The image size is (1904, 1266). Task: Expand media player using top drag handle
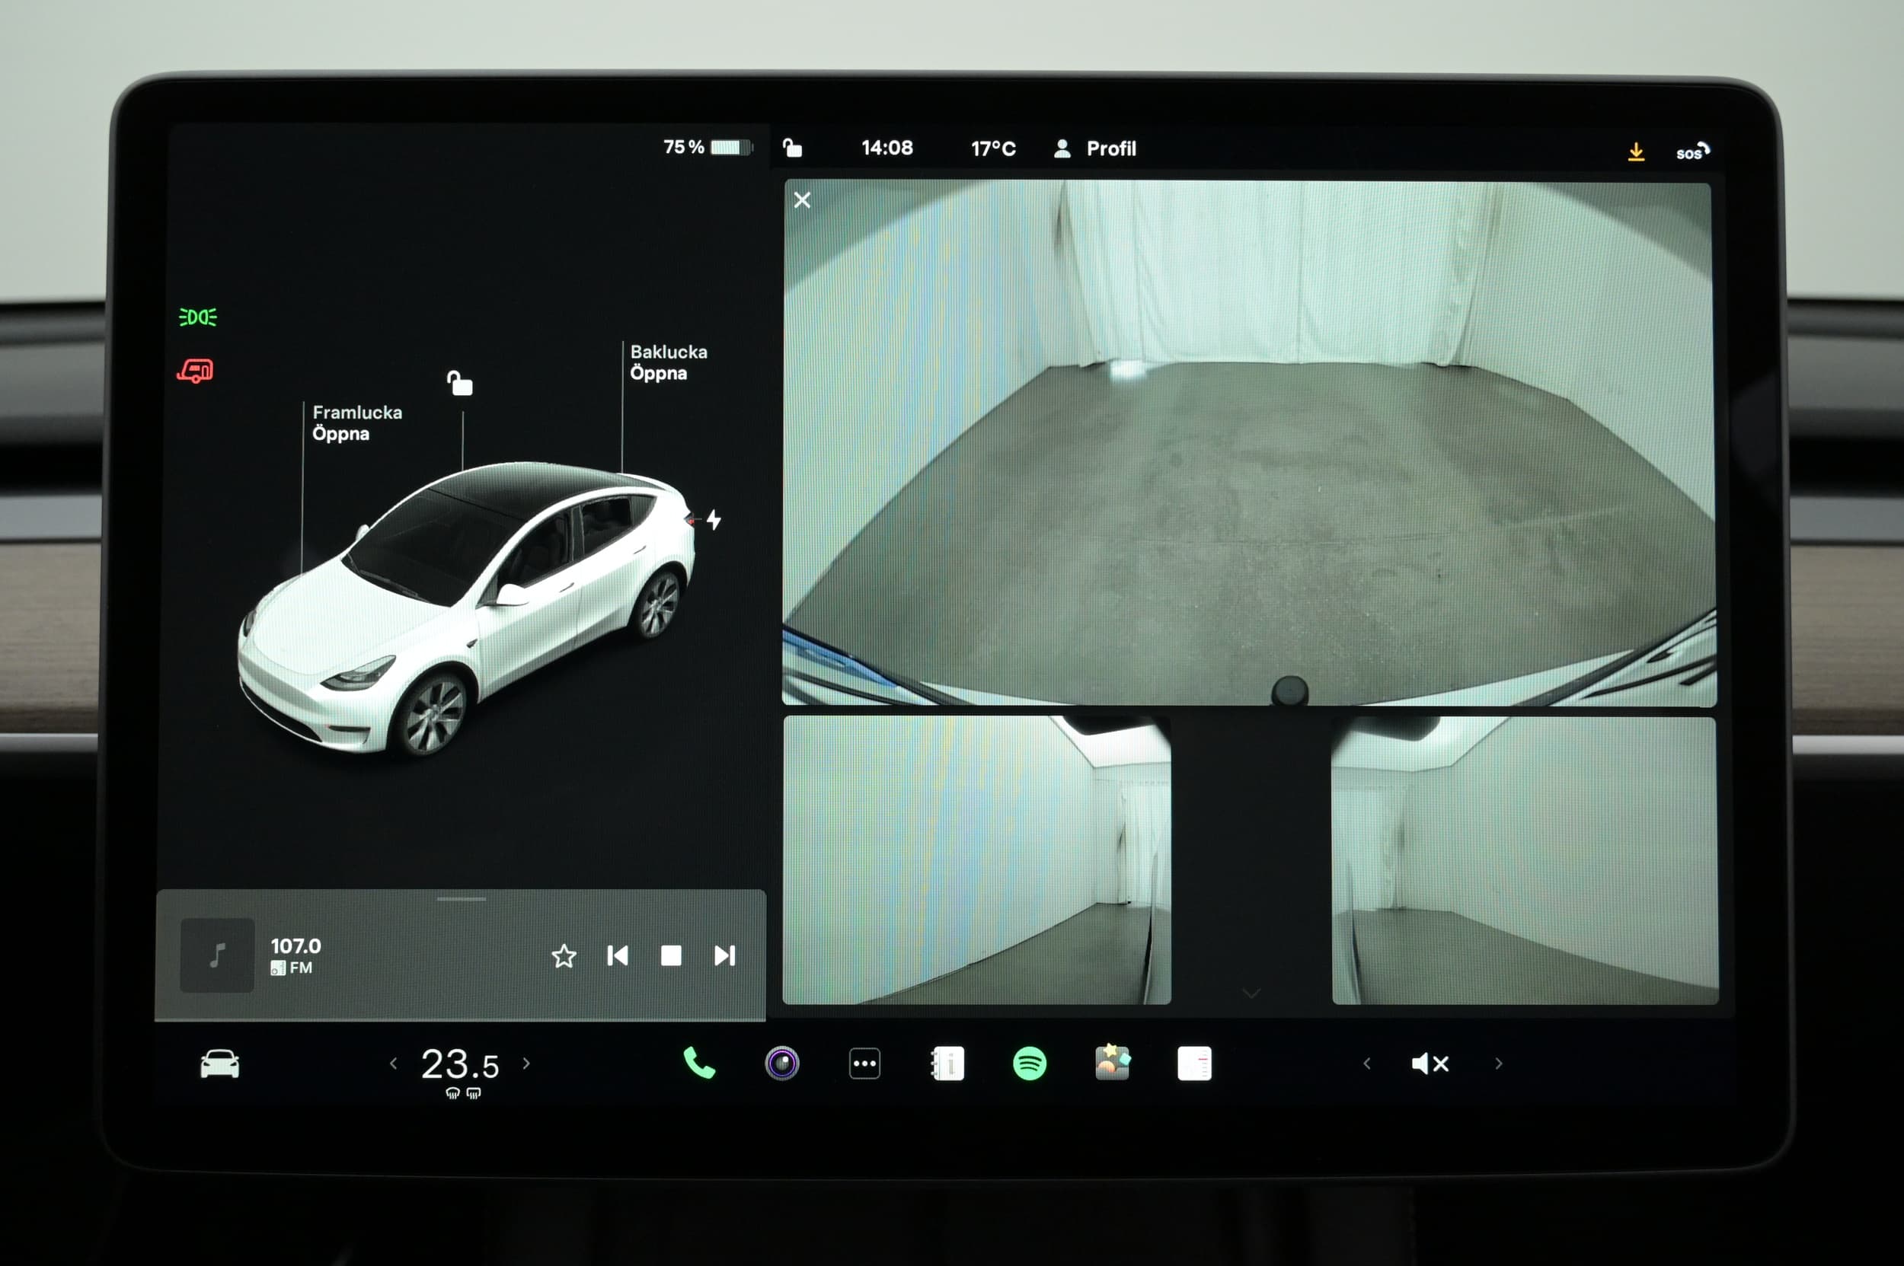tap(462, 898)
